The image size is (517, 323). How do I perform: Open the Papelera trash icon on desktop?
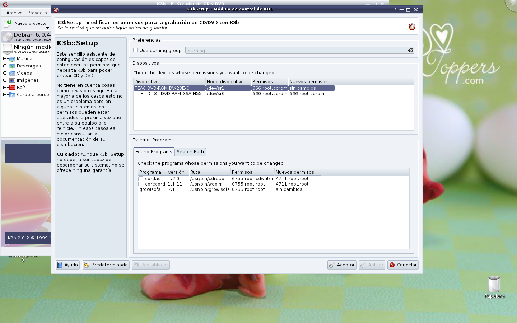point(494,284)
